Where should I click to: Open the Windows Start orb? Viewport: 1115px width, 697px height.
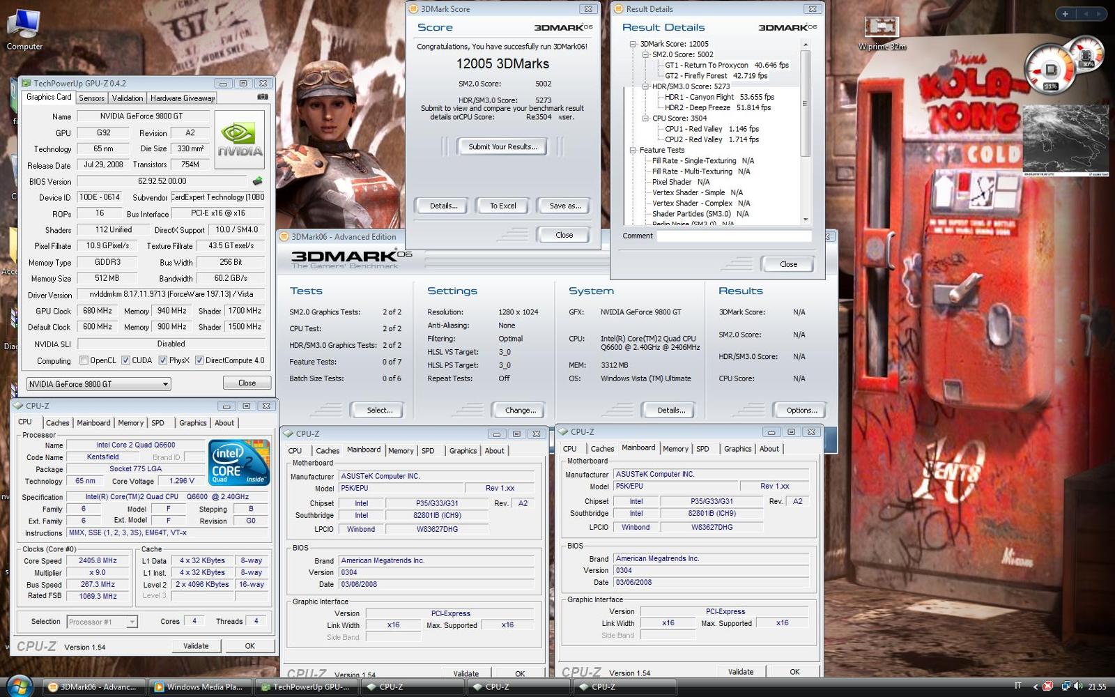19,686
